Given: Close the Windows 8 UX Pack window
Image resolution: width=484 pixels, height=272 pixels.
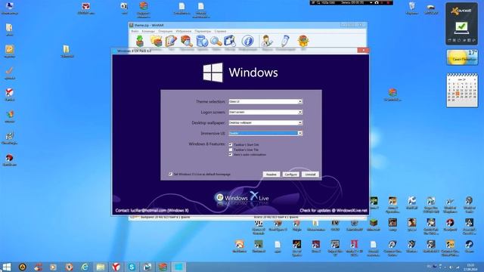Looking at the screenshot, I should coord(363,51).
